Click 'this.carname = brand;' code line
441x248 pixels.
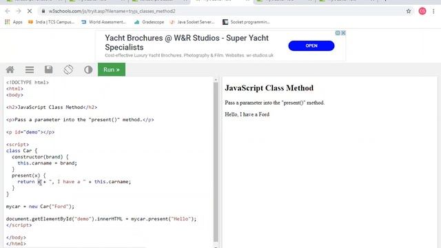click(x=48, y=163)
